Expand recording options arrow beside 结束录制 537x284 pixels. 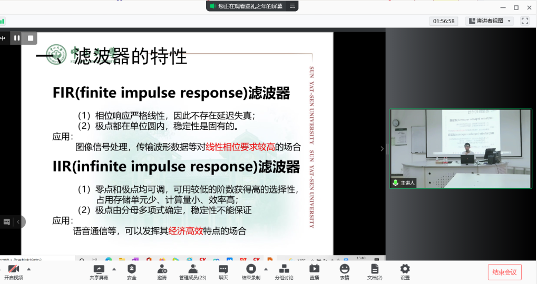[x=266, y=269]
